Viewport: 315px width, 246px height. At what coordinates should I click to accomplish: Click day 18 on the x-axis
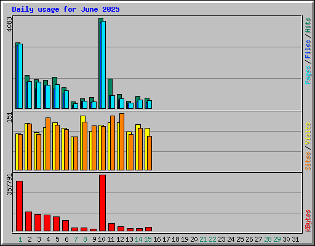tap(175, 239)
